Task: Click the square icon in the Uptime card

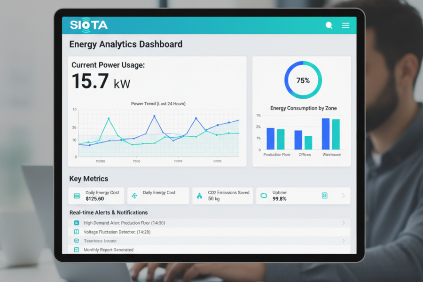Action: pyautogui.click(x=324, y=196)
